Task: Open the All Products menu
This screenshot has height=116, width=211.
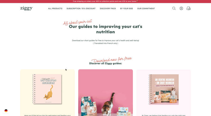Action: tap(55, 9)
